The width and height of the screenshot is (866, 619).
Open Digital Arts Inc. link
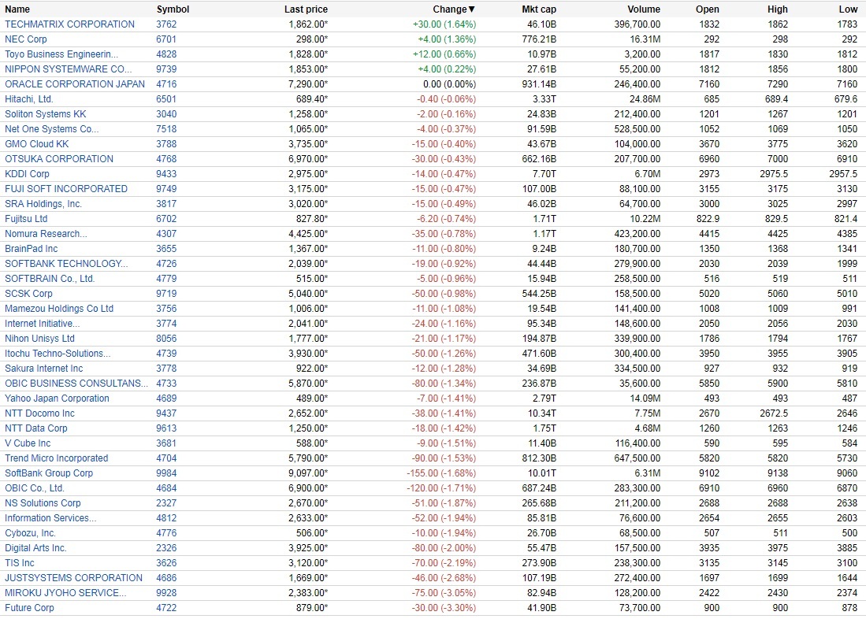(x=36, y=547)
